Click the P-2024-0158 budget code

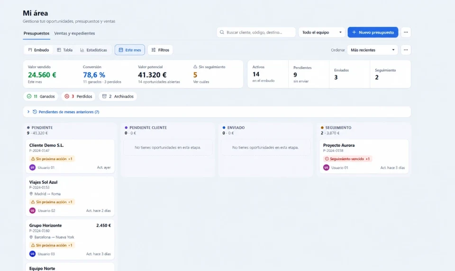[x=333, y=150]
